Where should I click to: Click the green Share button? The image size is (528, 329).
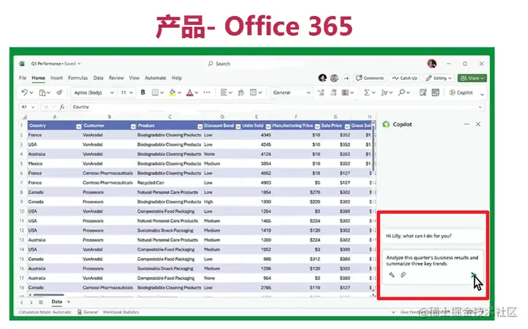point(472,78)
